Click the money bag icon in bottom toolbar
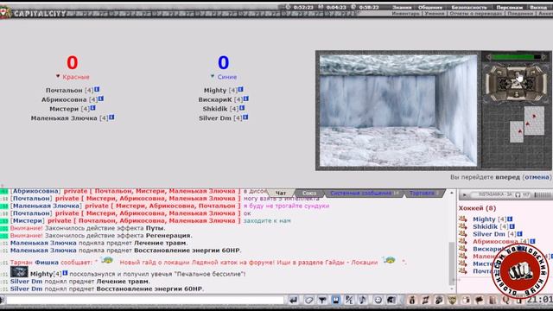Image resolution: width=553 pixels, height=311 pixels. click(411, 300)
